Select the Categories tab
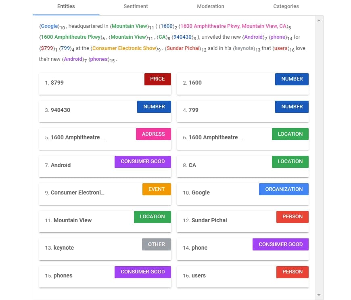This screenshot has height=300, width=351. click(286, 6)
